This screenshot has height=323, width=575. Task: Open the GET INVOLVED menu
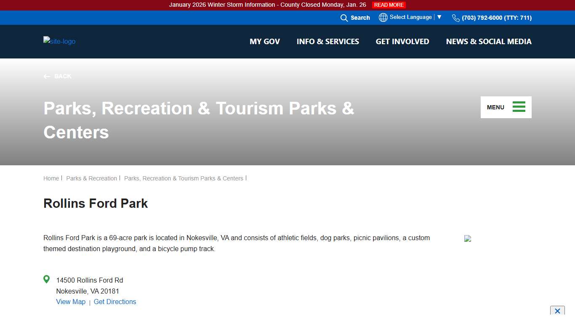pos(402,42)
